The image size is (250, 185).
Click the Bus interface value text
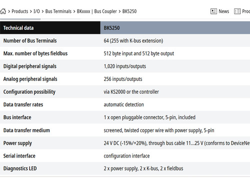click(x=149, y=117)
